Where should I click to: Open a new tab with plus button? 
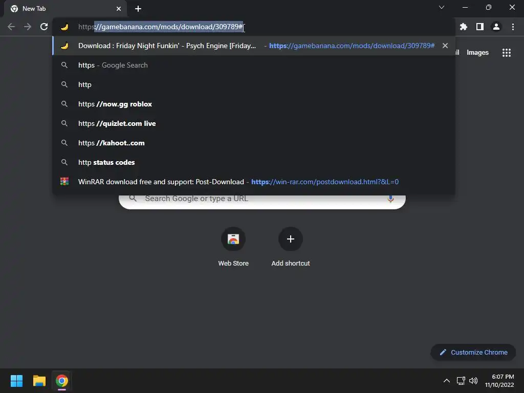click(138, 9)
